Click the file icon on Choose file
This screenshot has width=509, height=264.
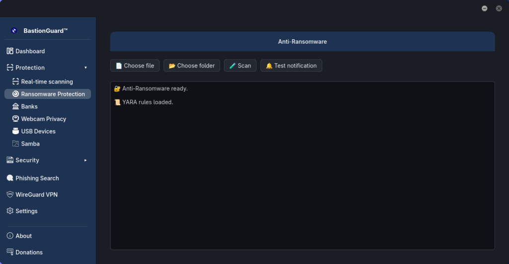119,66
